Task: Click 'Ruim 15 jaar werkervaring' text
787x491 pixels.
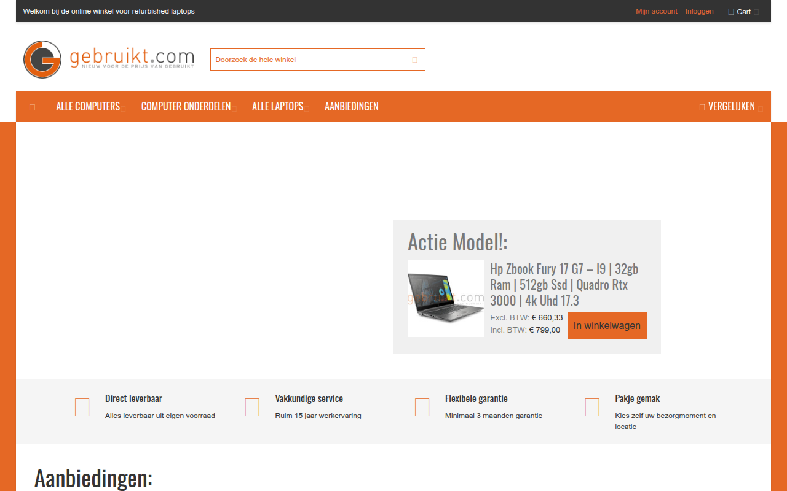Action: click(x=318, y=416)
